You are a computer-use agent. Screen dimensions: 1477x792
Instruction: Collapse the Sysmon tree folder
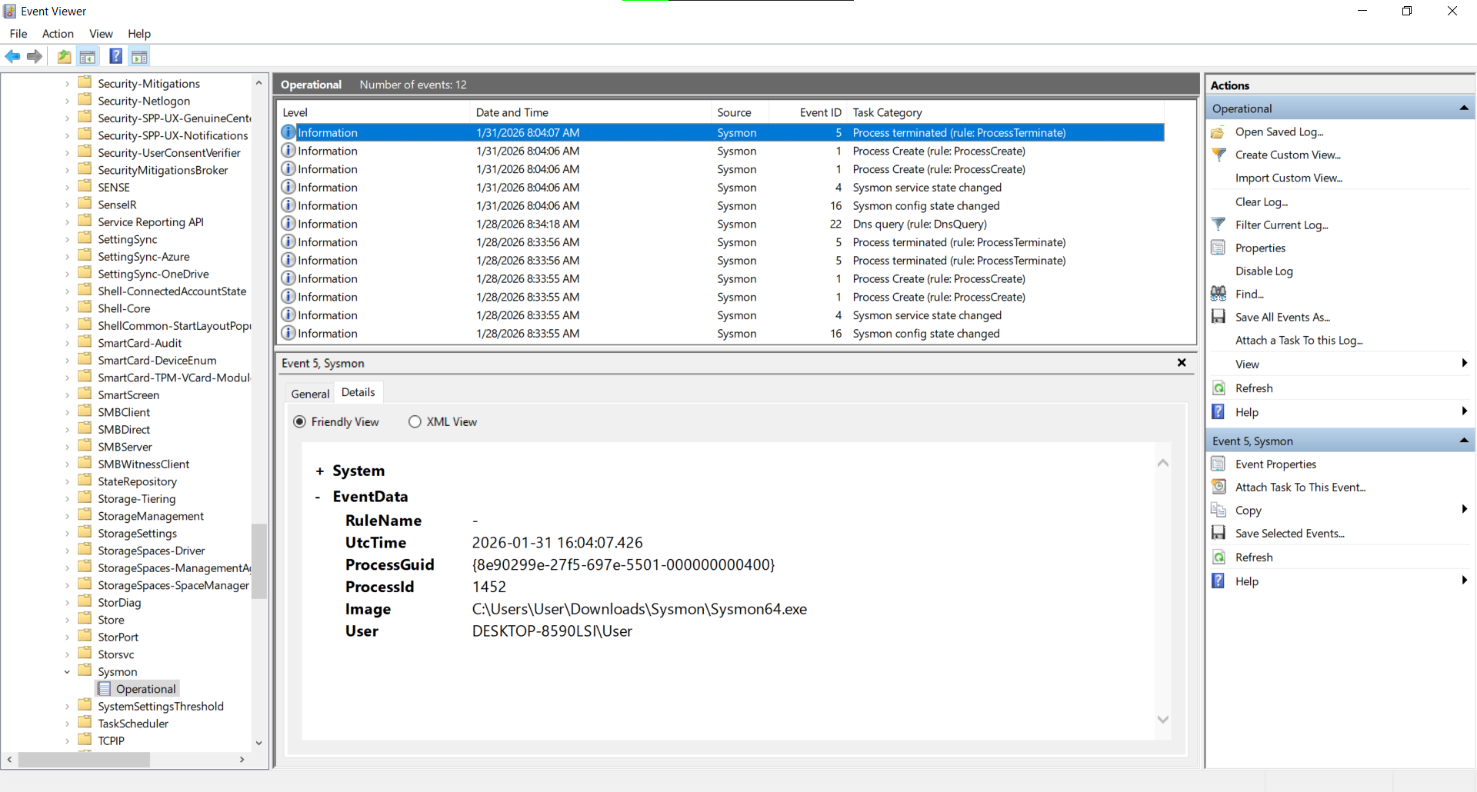(x=67, y=671)
